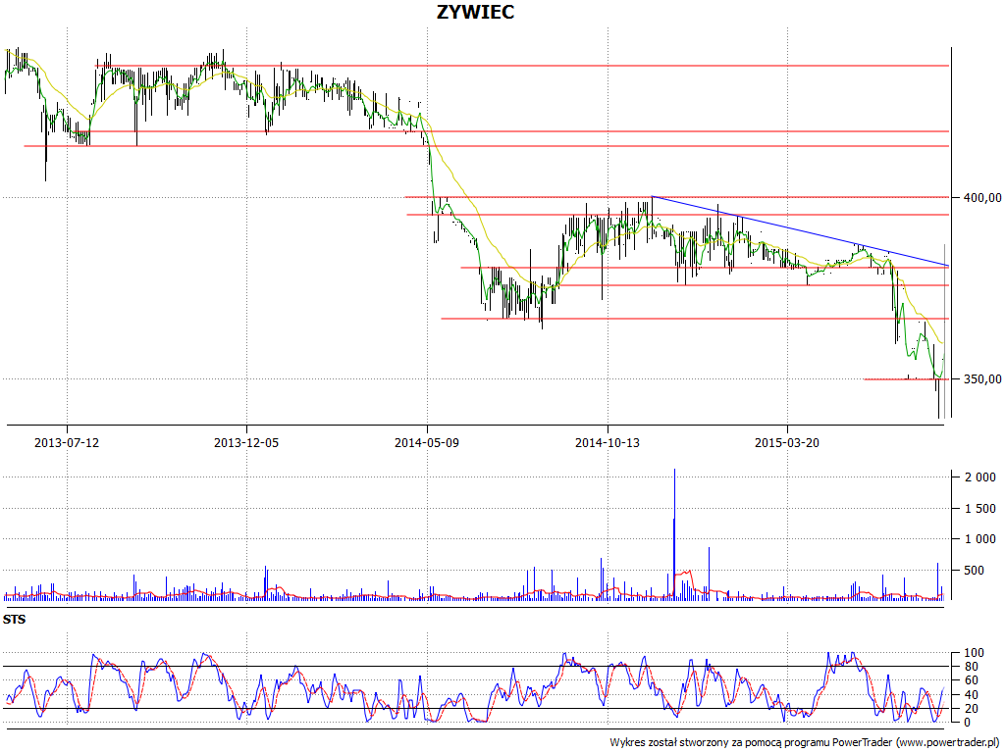Image resolution: width=1005 pixels, height=753 pixels.
Task: Select the 2015-03-20 date label
Action: coord(786,442)
